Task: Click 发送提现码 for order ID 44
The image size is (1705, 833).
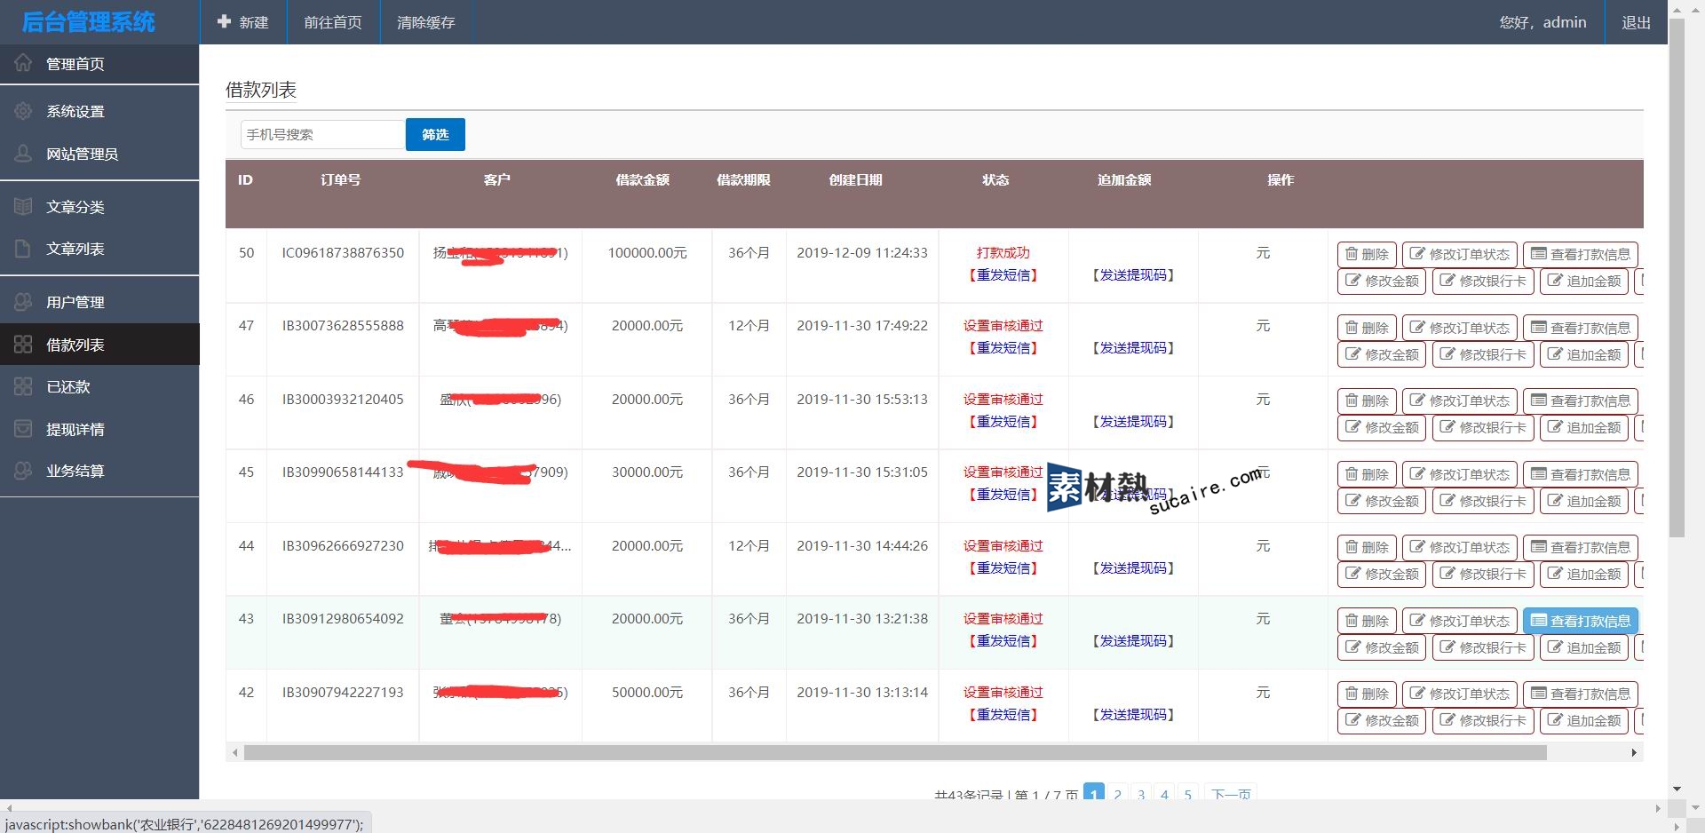Action: 1133,568
